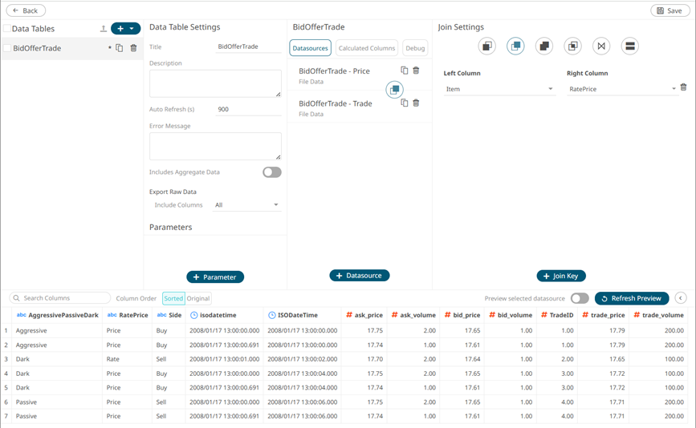The height and width of the screenshot is (428, 696).
Task: Toggle Includes Aggregate Data switch
Action: (272, 172)
